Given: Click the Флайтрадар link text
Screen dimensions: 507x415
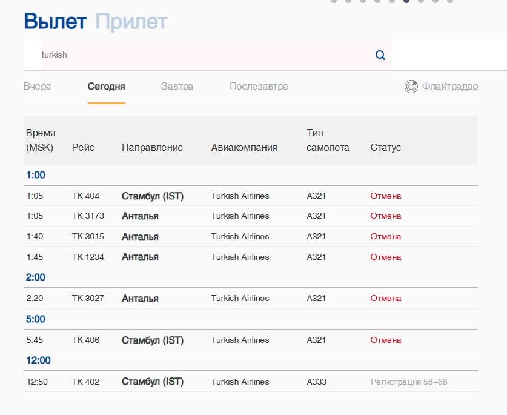Looking at the screenshot, I should 449,87.
